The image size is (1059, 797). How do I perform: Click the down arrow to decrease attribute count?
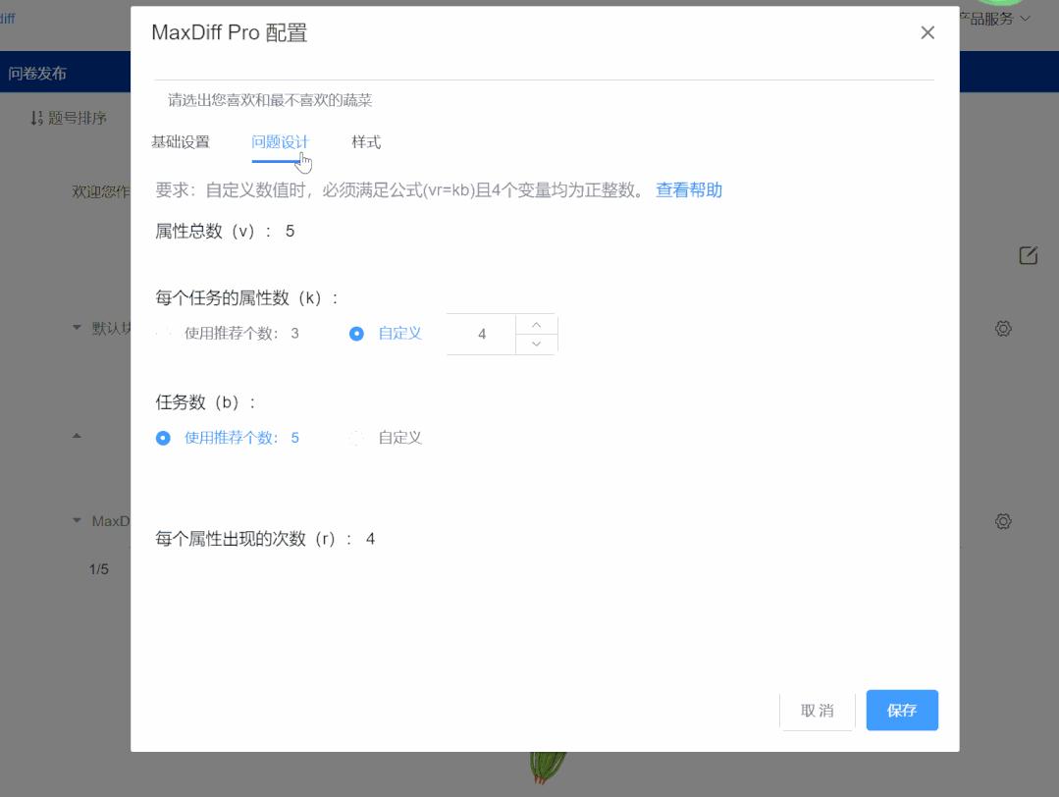[535, 344]
